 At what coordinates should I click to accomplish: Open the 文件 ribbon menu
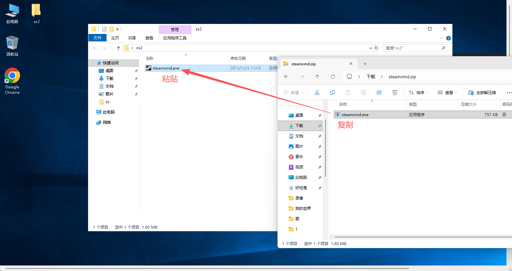97,38
